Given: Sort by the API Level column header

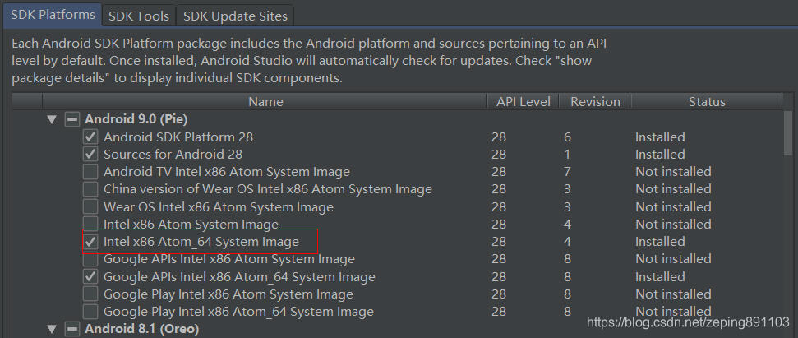Looking at the screenshot, I should (x=524, y=101).
